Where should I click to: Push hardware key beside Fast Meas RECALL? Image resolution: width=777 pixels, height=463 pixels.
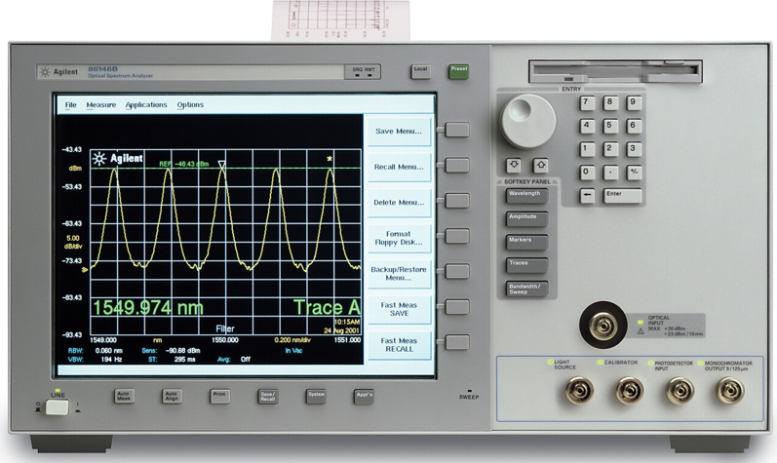457,342
